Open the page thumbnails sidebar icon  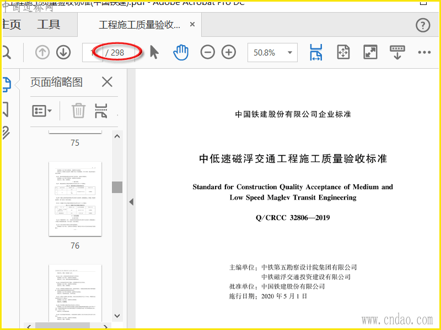point(7,85)
